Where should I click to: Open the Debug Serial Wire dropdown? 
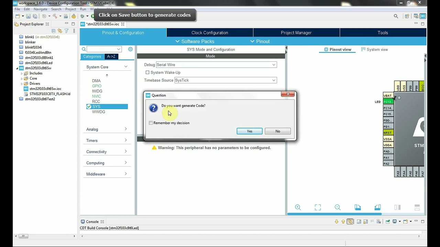216,64
